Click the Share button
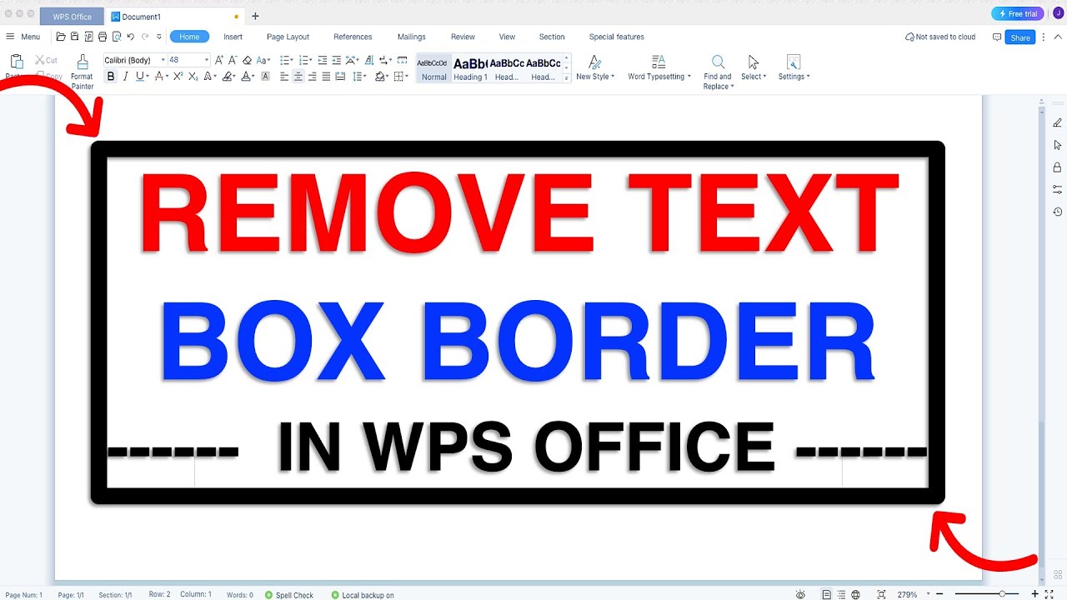Image resolution: width=1067 pixels, height=600 pixels. [1020, 37]
